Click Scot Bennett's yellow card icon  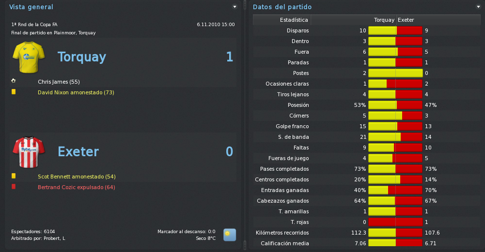(x=14, y=176)
